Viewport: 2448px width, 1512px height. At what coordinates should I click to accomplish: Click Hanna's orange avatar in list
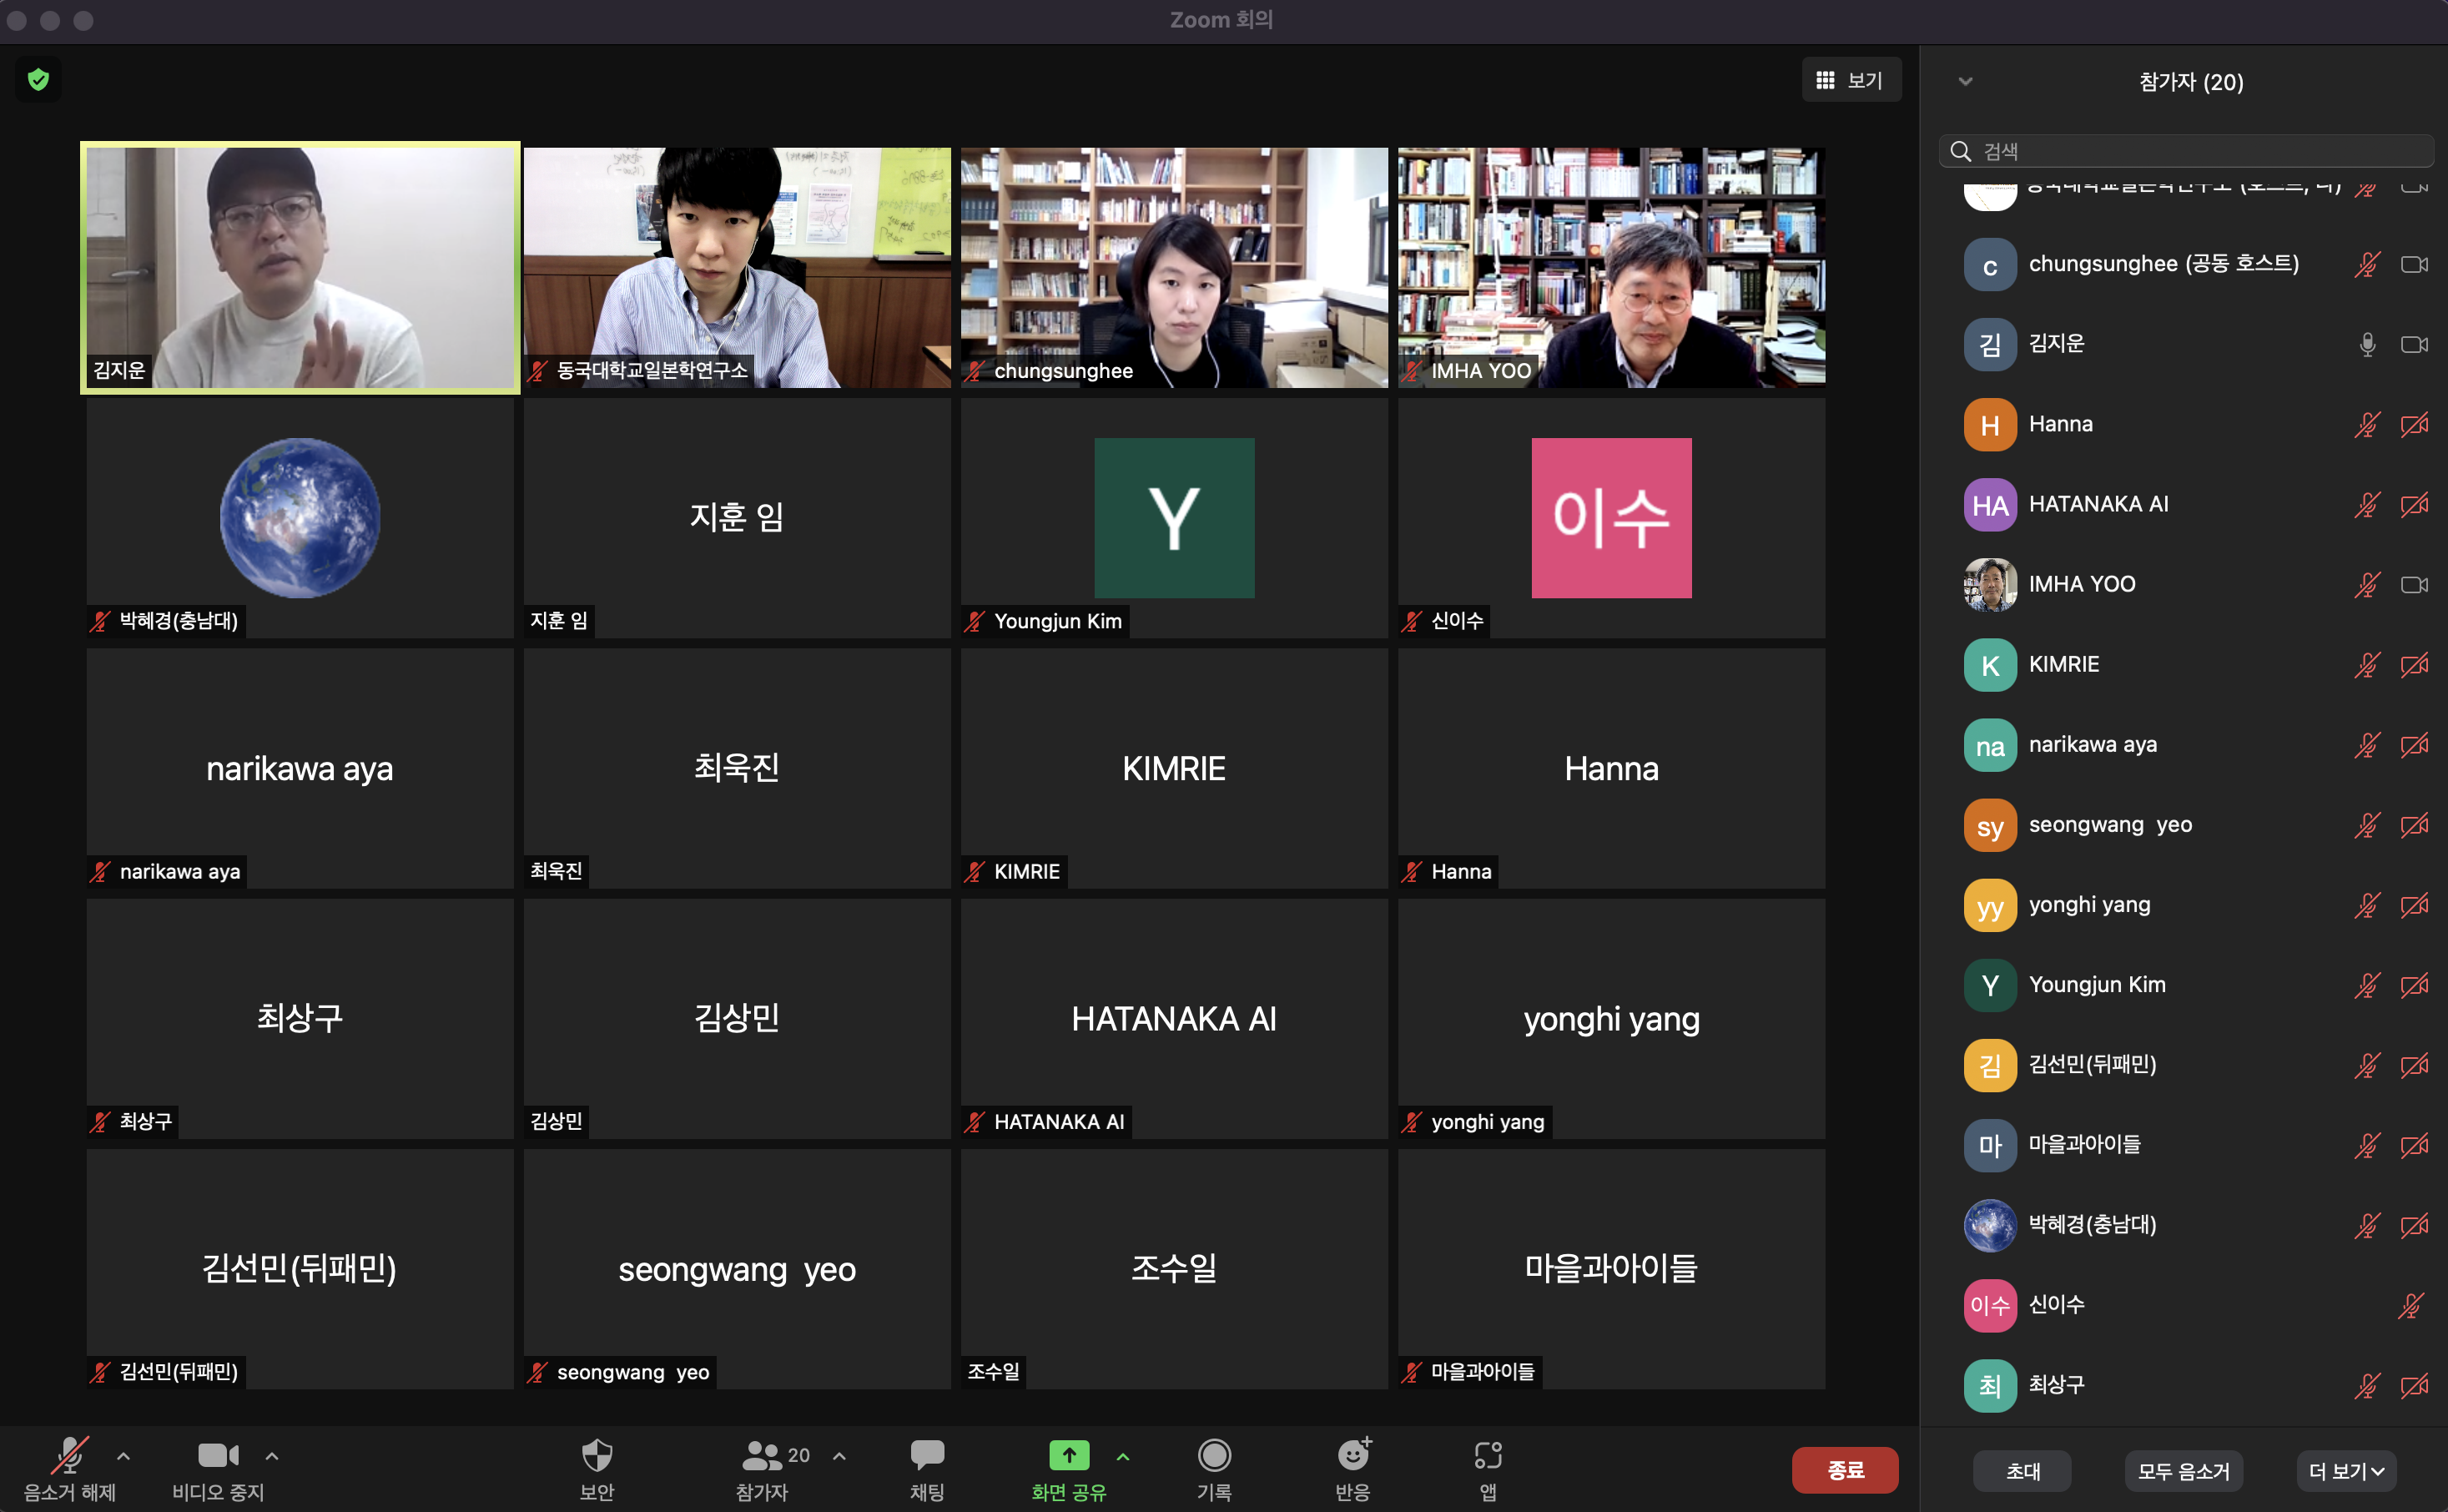1989,425
